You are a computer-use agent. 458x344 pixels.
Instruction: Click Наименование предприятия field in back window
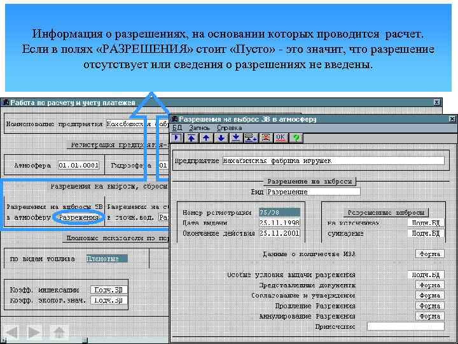click(x=138, y=124)
